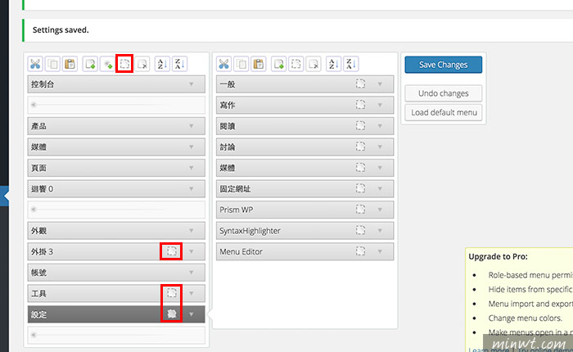This screenshot has height=352, width=573.
Task: Cut the selected submenu item
Action: [223, 64]
